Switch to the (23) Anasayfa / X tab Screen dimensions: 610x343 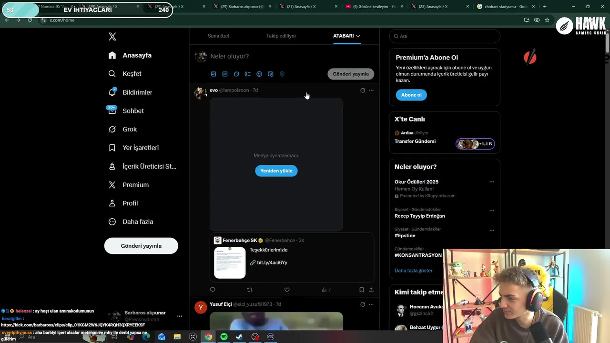pos(439,7)
